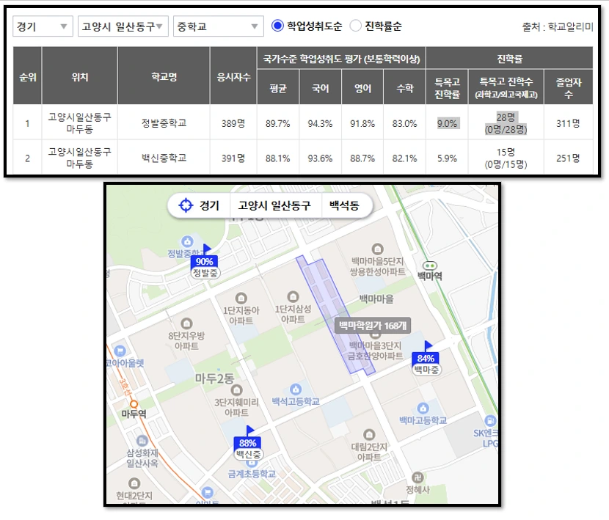Click the 정발중 90% flag marker
Screen dimensions: 609x520
point(205,262)
